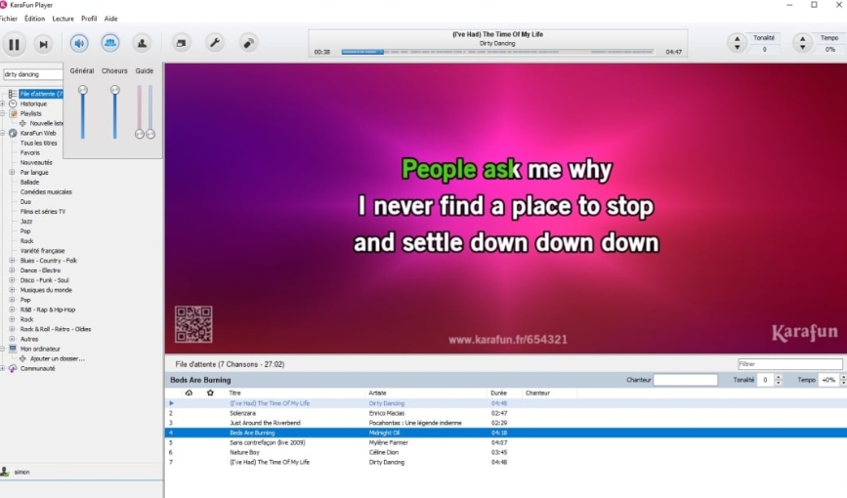Click the star favorites column header
This screenshot has height=498, width=847.
pyautogui.click(x=210, y=393)
